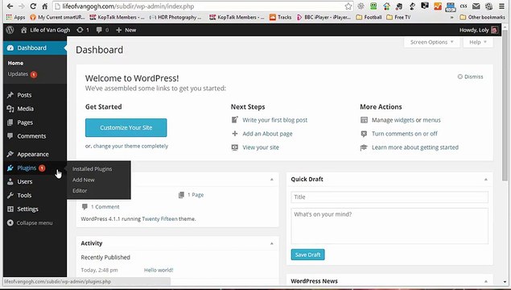Click Learn more about getting started
The width and height of the screenshot is (511, 290).
tap(415, 147)
